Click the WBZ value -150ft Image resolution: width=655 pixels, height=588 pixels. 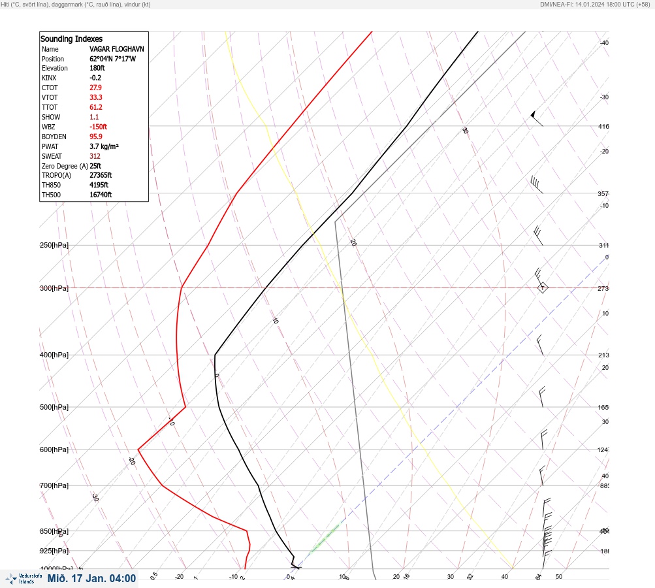pyautogui.click(x=98, y=127)
